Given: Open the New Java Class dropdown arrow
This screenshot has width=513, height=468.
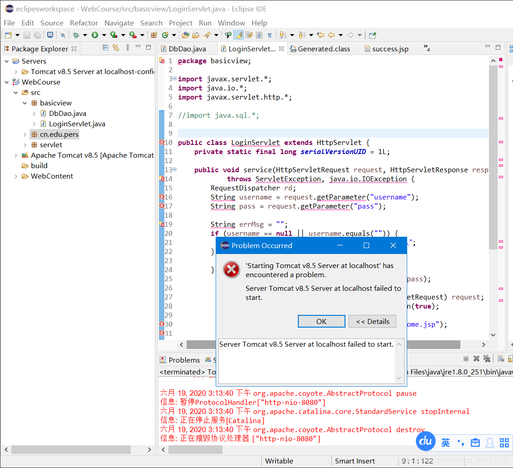Looking at the screenshot, I should (x=174, y=35).
